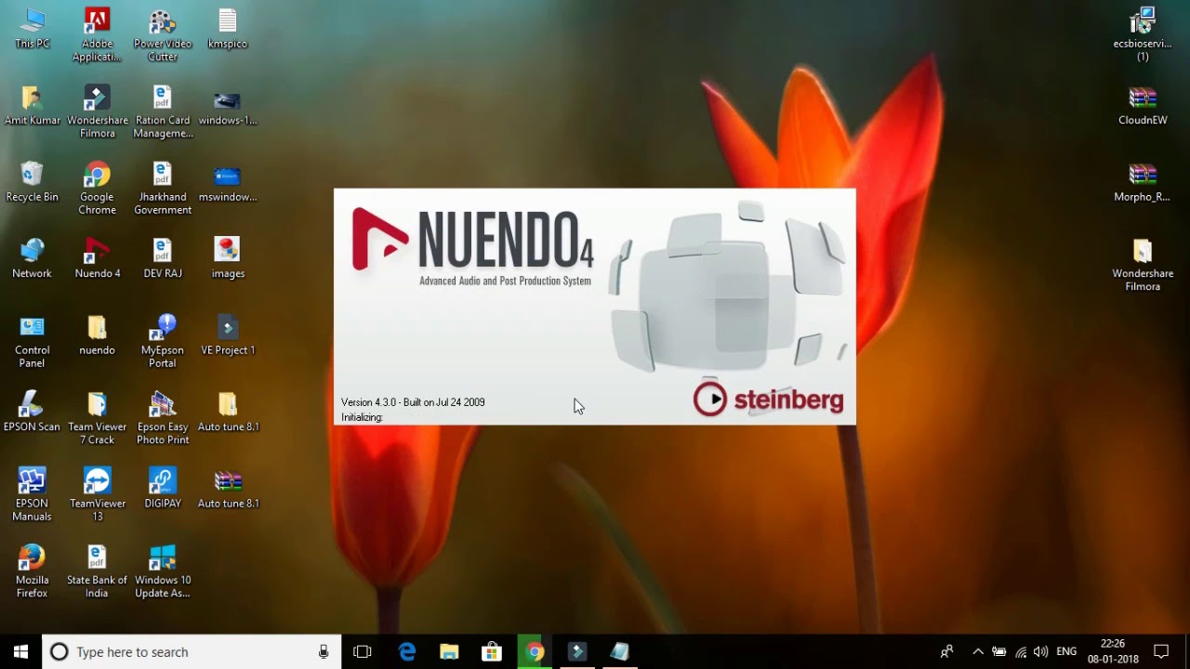Select the VE Project 1 file
The width and height of the screenshot is (1190, 669).
click(228, 334)
